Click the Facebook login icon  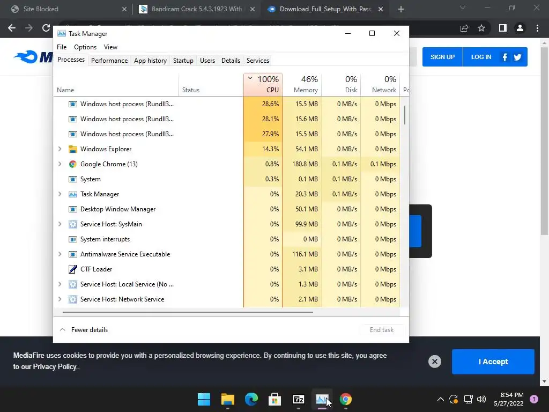pyautogui.click(x=505, y=57)
